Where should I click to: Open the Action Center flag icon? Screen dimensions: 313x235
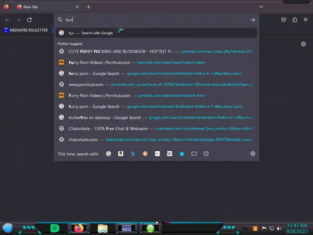264,228
